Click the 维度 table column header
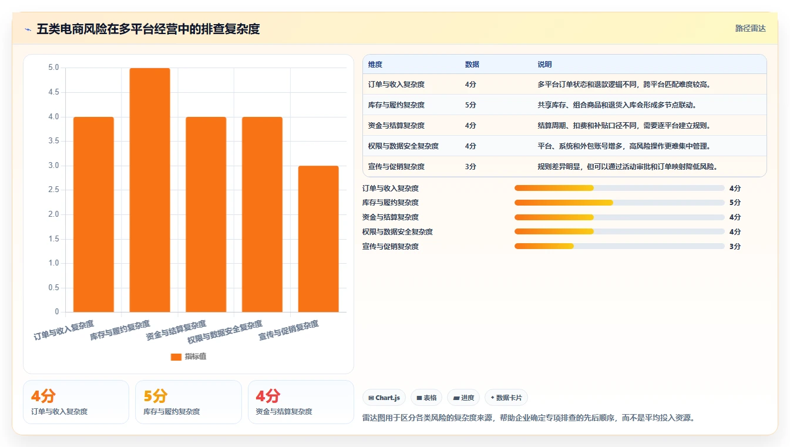 375,65
